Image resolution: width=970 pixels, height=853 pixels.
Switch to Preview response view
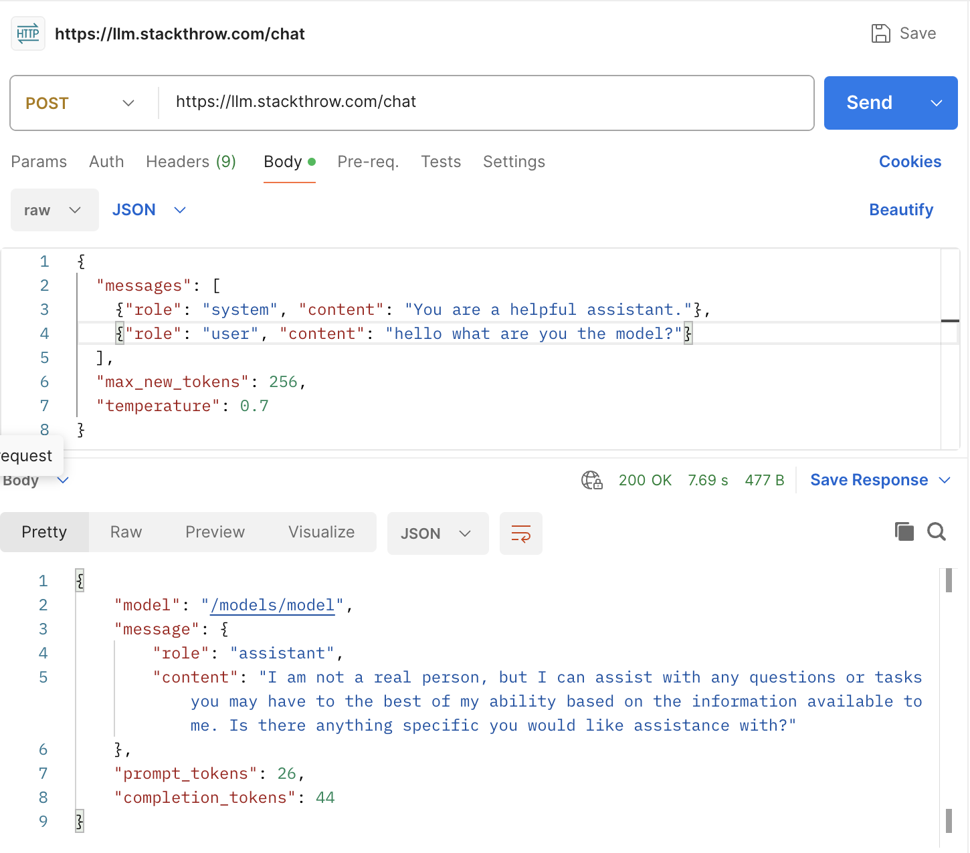pyautogui.click(x=215, y=532)
